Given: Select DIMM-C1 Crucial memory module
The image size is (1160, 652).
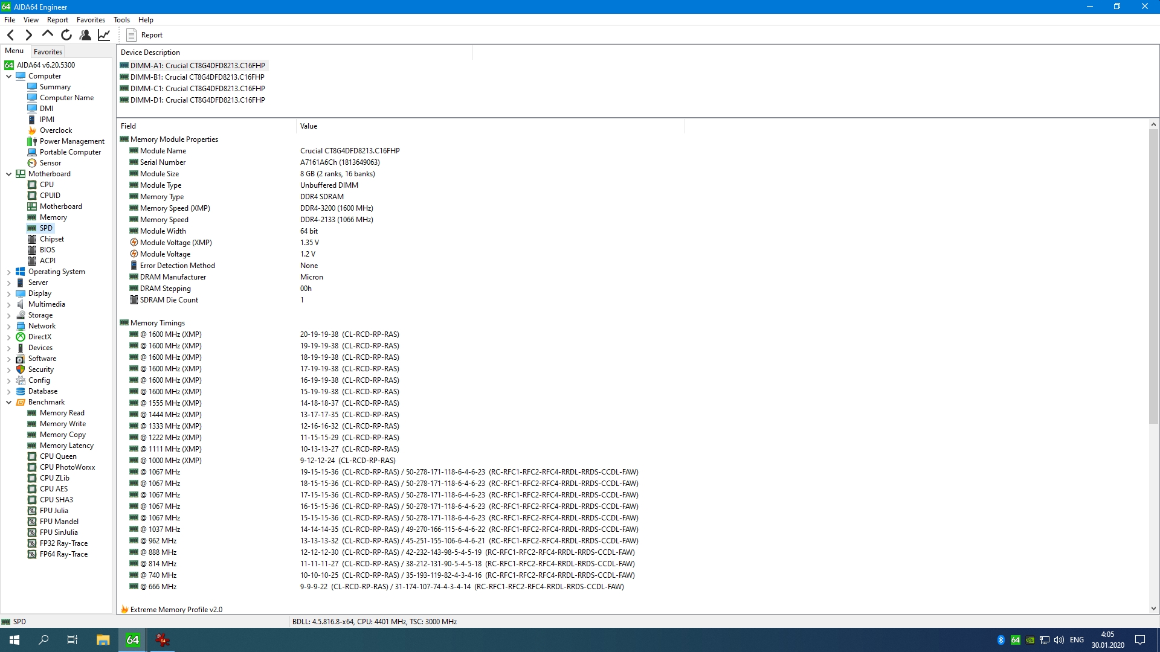Looking at the screenshot, I should (197, 89).
